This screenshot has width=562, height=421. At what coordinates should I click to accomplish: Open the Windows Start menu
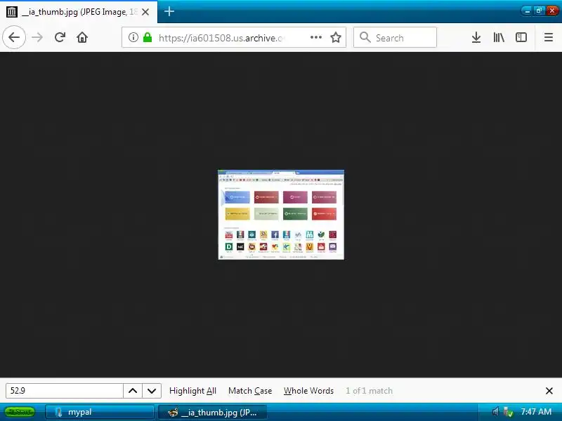(20, 412)
